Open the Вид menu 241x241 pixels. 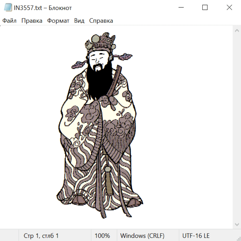click(79, 21)
